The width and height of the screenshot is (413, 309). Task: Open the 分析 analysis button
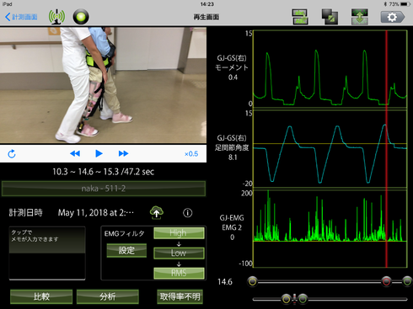[108, 296]
